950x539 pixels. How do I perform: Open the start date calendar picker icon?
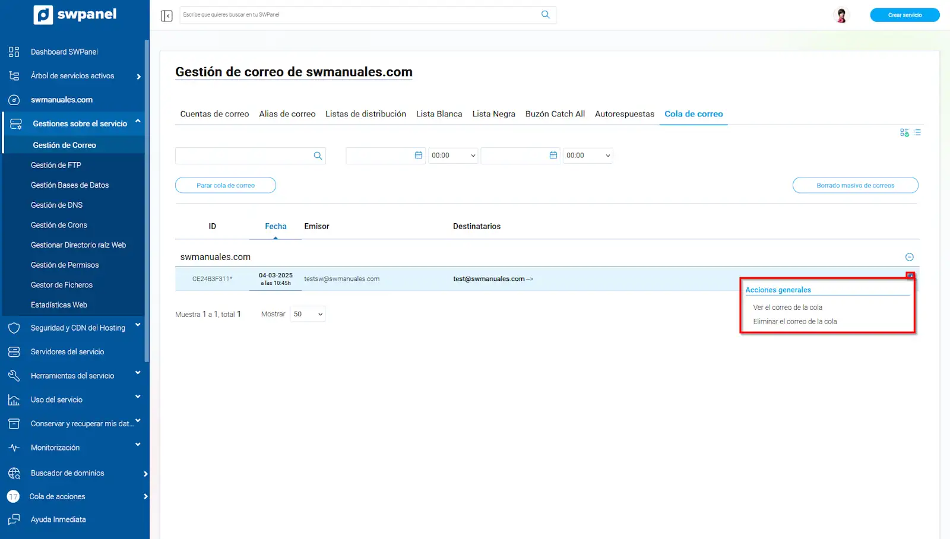click(419, 156)
